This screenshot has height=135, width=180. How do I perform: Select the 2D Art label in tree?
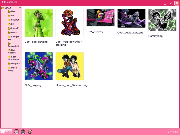pos(8,8)
